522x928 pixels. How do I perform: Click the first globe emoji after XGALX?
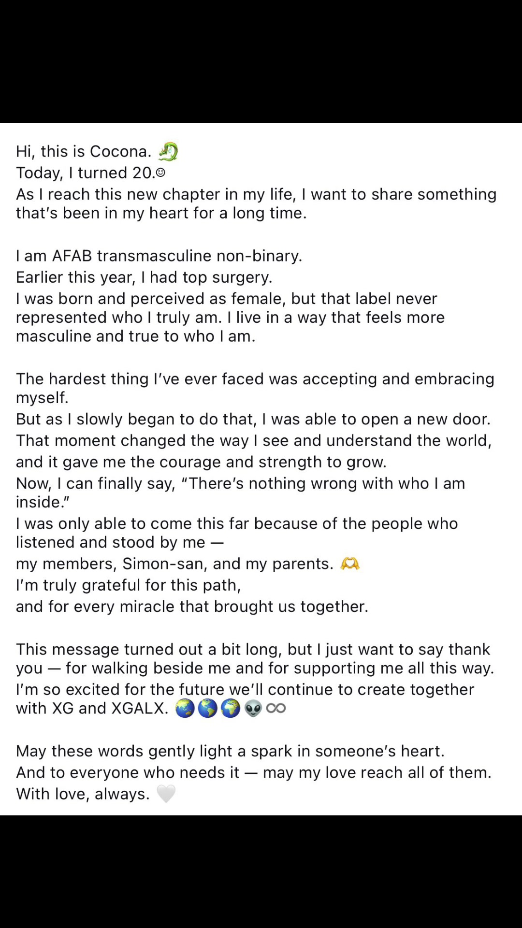pos(185,709)
